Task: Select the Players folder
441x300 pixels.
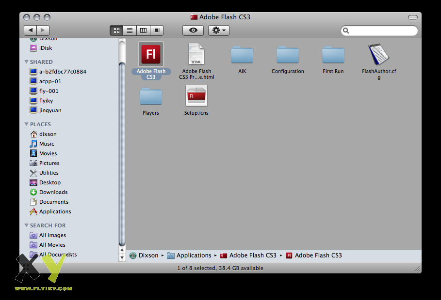Action: click(151, 97)
